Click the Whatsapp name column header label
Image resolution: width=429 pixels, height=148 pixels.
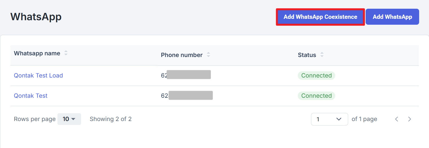point(37,53)
